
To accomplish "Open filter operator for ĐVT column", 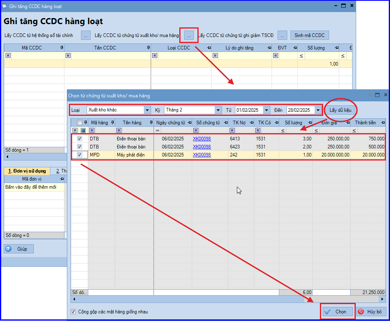I will coord(276,56).
